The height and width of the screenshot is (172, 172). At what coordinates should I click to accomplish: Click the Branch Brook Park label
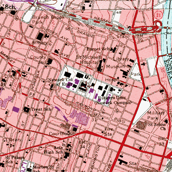tap(48, 19)
